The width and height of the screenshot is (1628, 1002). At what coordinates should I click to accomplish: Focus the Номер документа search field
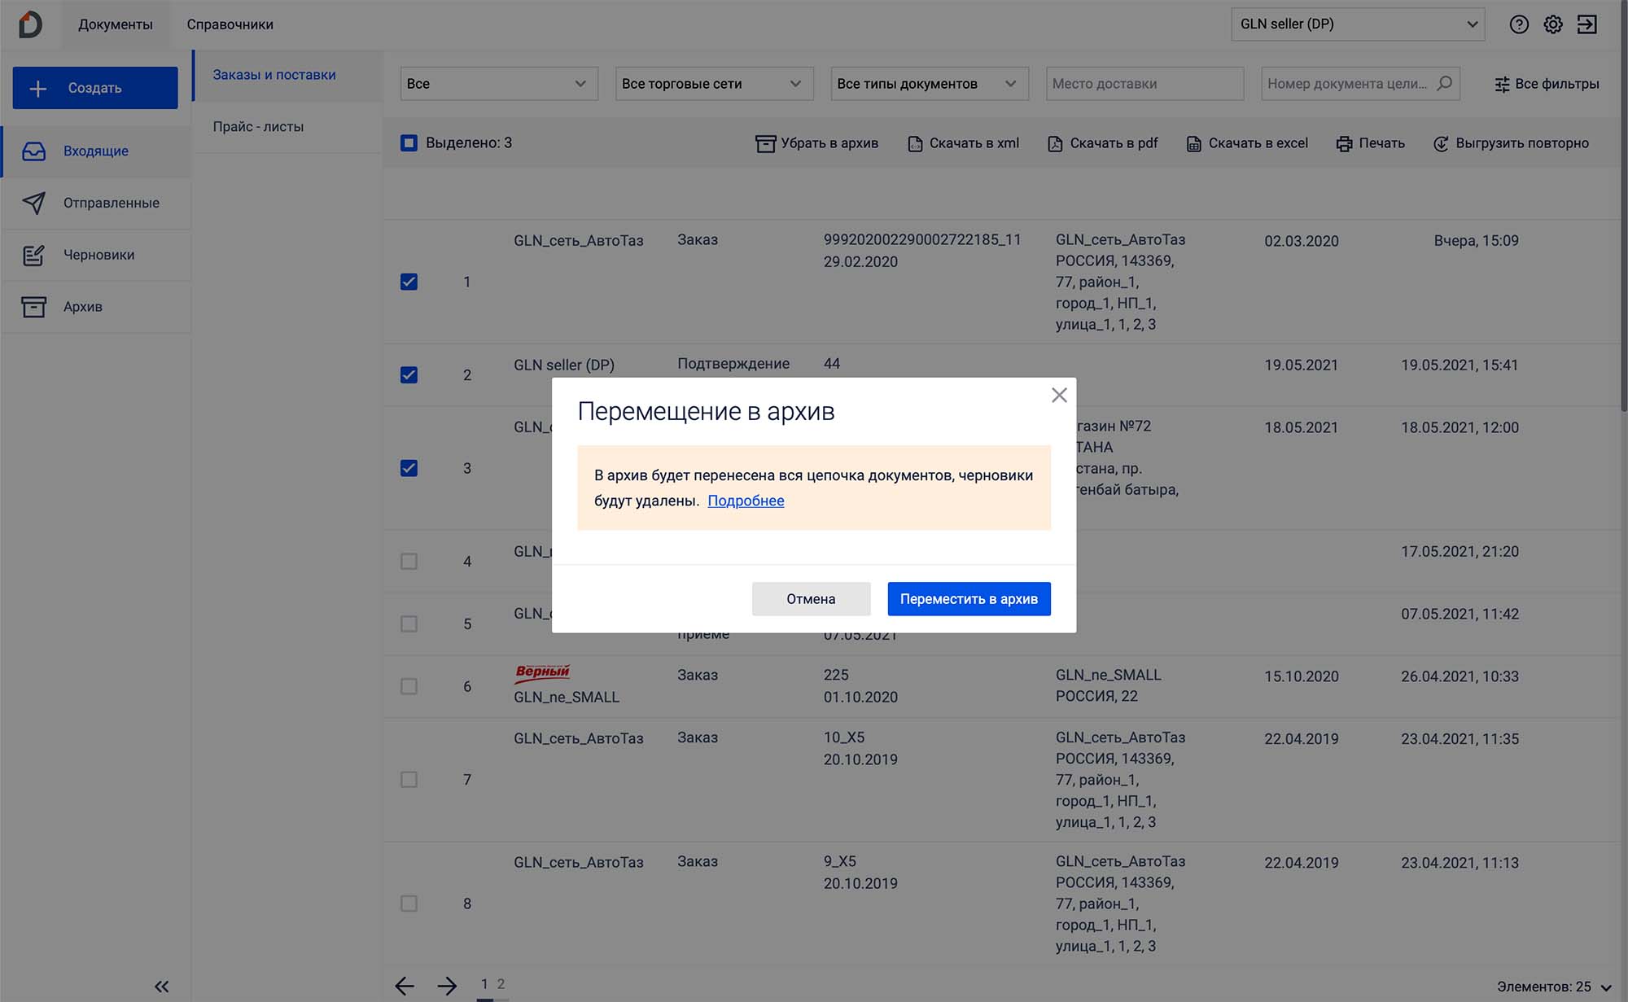point(1360,84)
